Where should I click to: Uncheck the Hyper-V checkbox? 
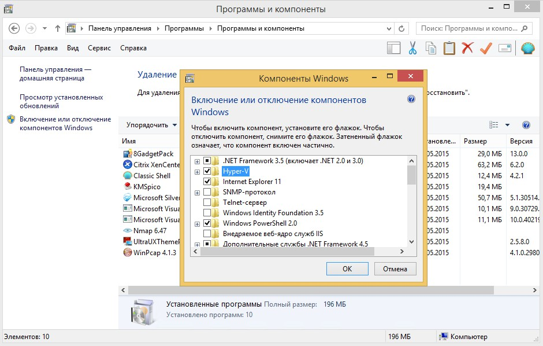(207, 171)
